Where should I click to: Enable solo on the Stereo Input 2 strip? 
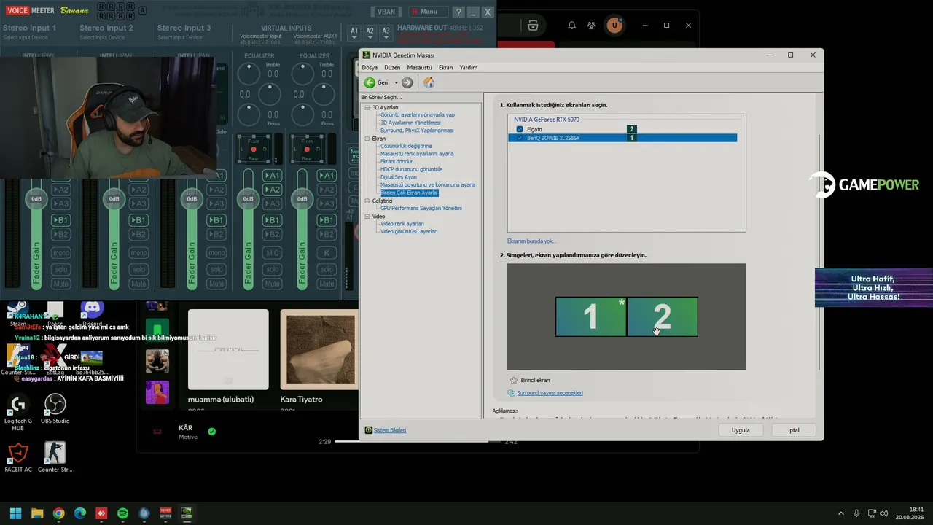tap(138, 269)
